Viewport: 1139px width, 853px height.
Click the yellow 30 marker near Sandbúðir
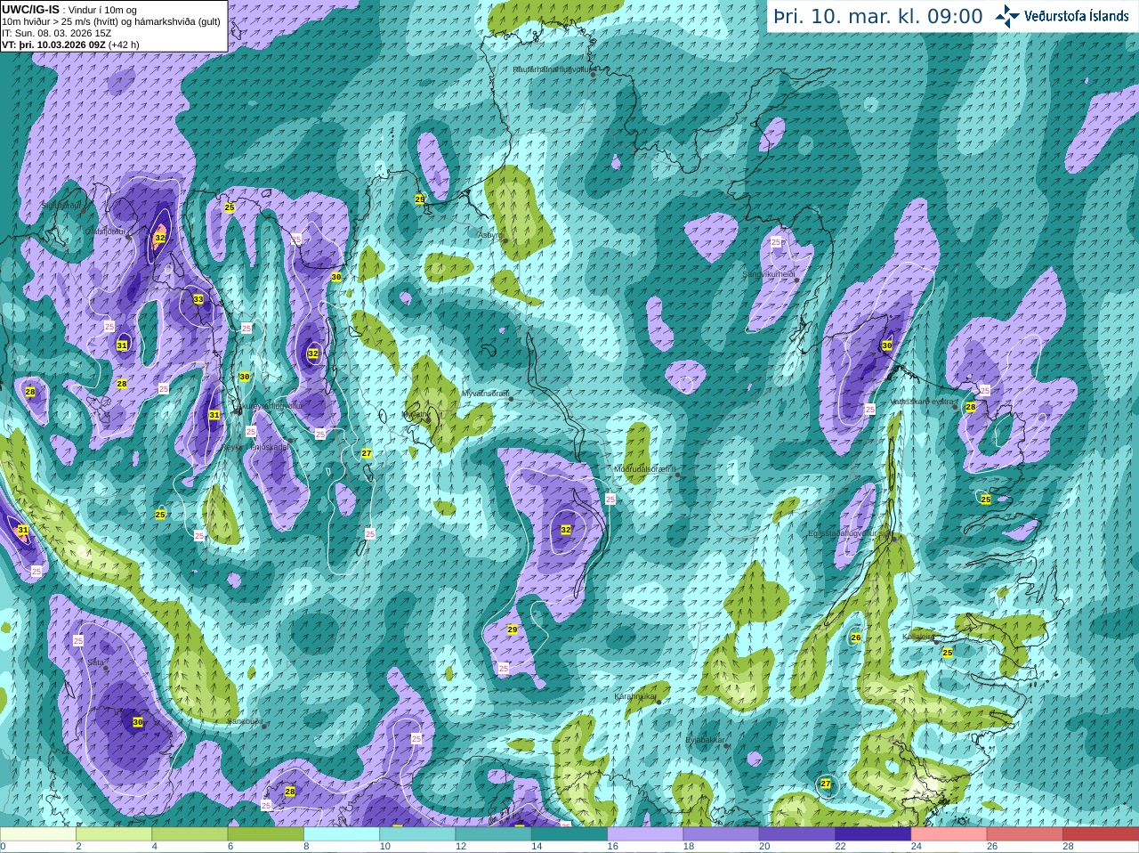[138, 722]
